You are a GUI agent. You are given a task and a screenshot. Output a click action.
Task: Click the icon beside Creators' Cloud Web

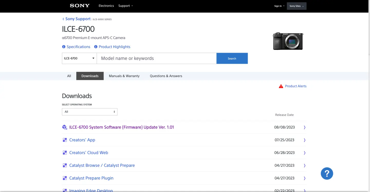(65, 153)
